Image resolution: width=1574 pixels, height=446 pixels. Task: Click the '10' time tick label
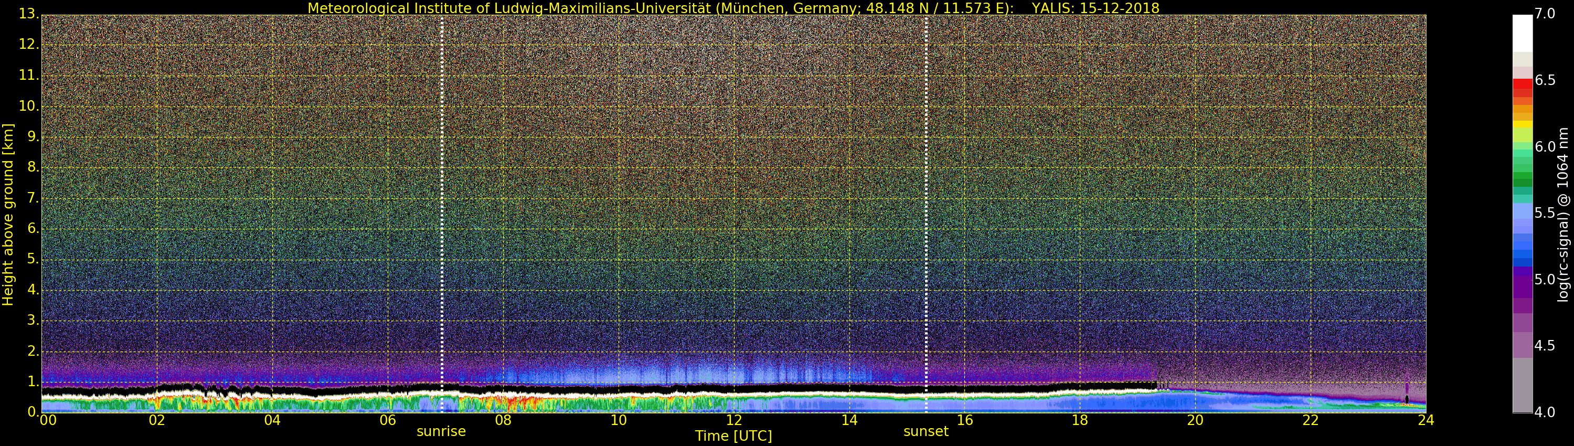619,420
